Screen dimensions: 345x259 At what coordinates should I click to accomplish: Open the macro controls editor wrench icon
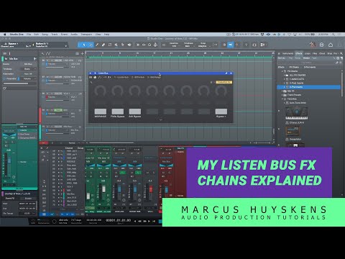[91, 82]
